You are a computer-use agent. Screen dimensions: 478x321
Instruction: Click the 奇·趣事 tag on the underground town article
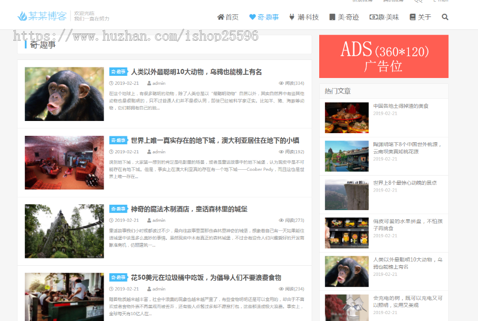tap(118, 141)
